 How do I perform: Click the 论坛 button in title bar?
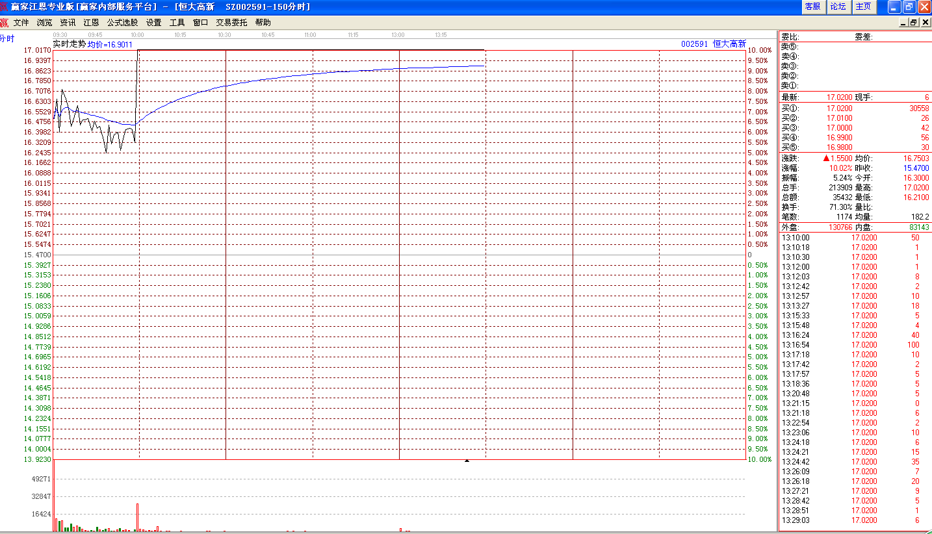pos(838,6)
